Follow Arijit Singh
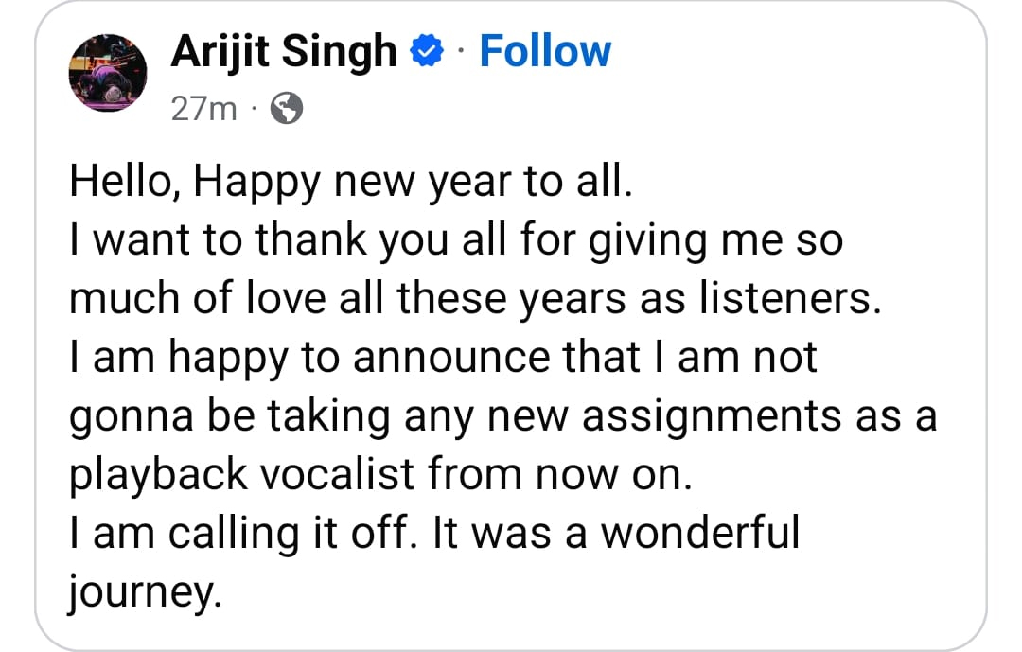1022x652 pixels. click(x=545, y=50)
